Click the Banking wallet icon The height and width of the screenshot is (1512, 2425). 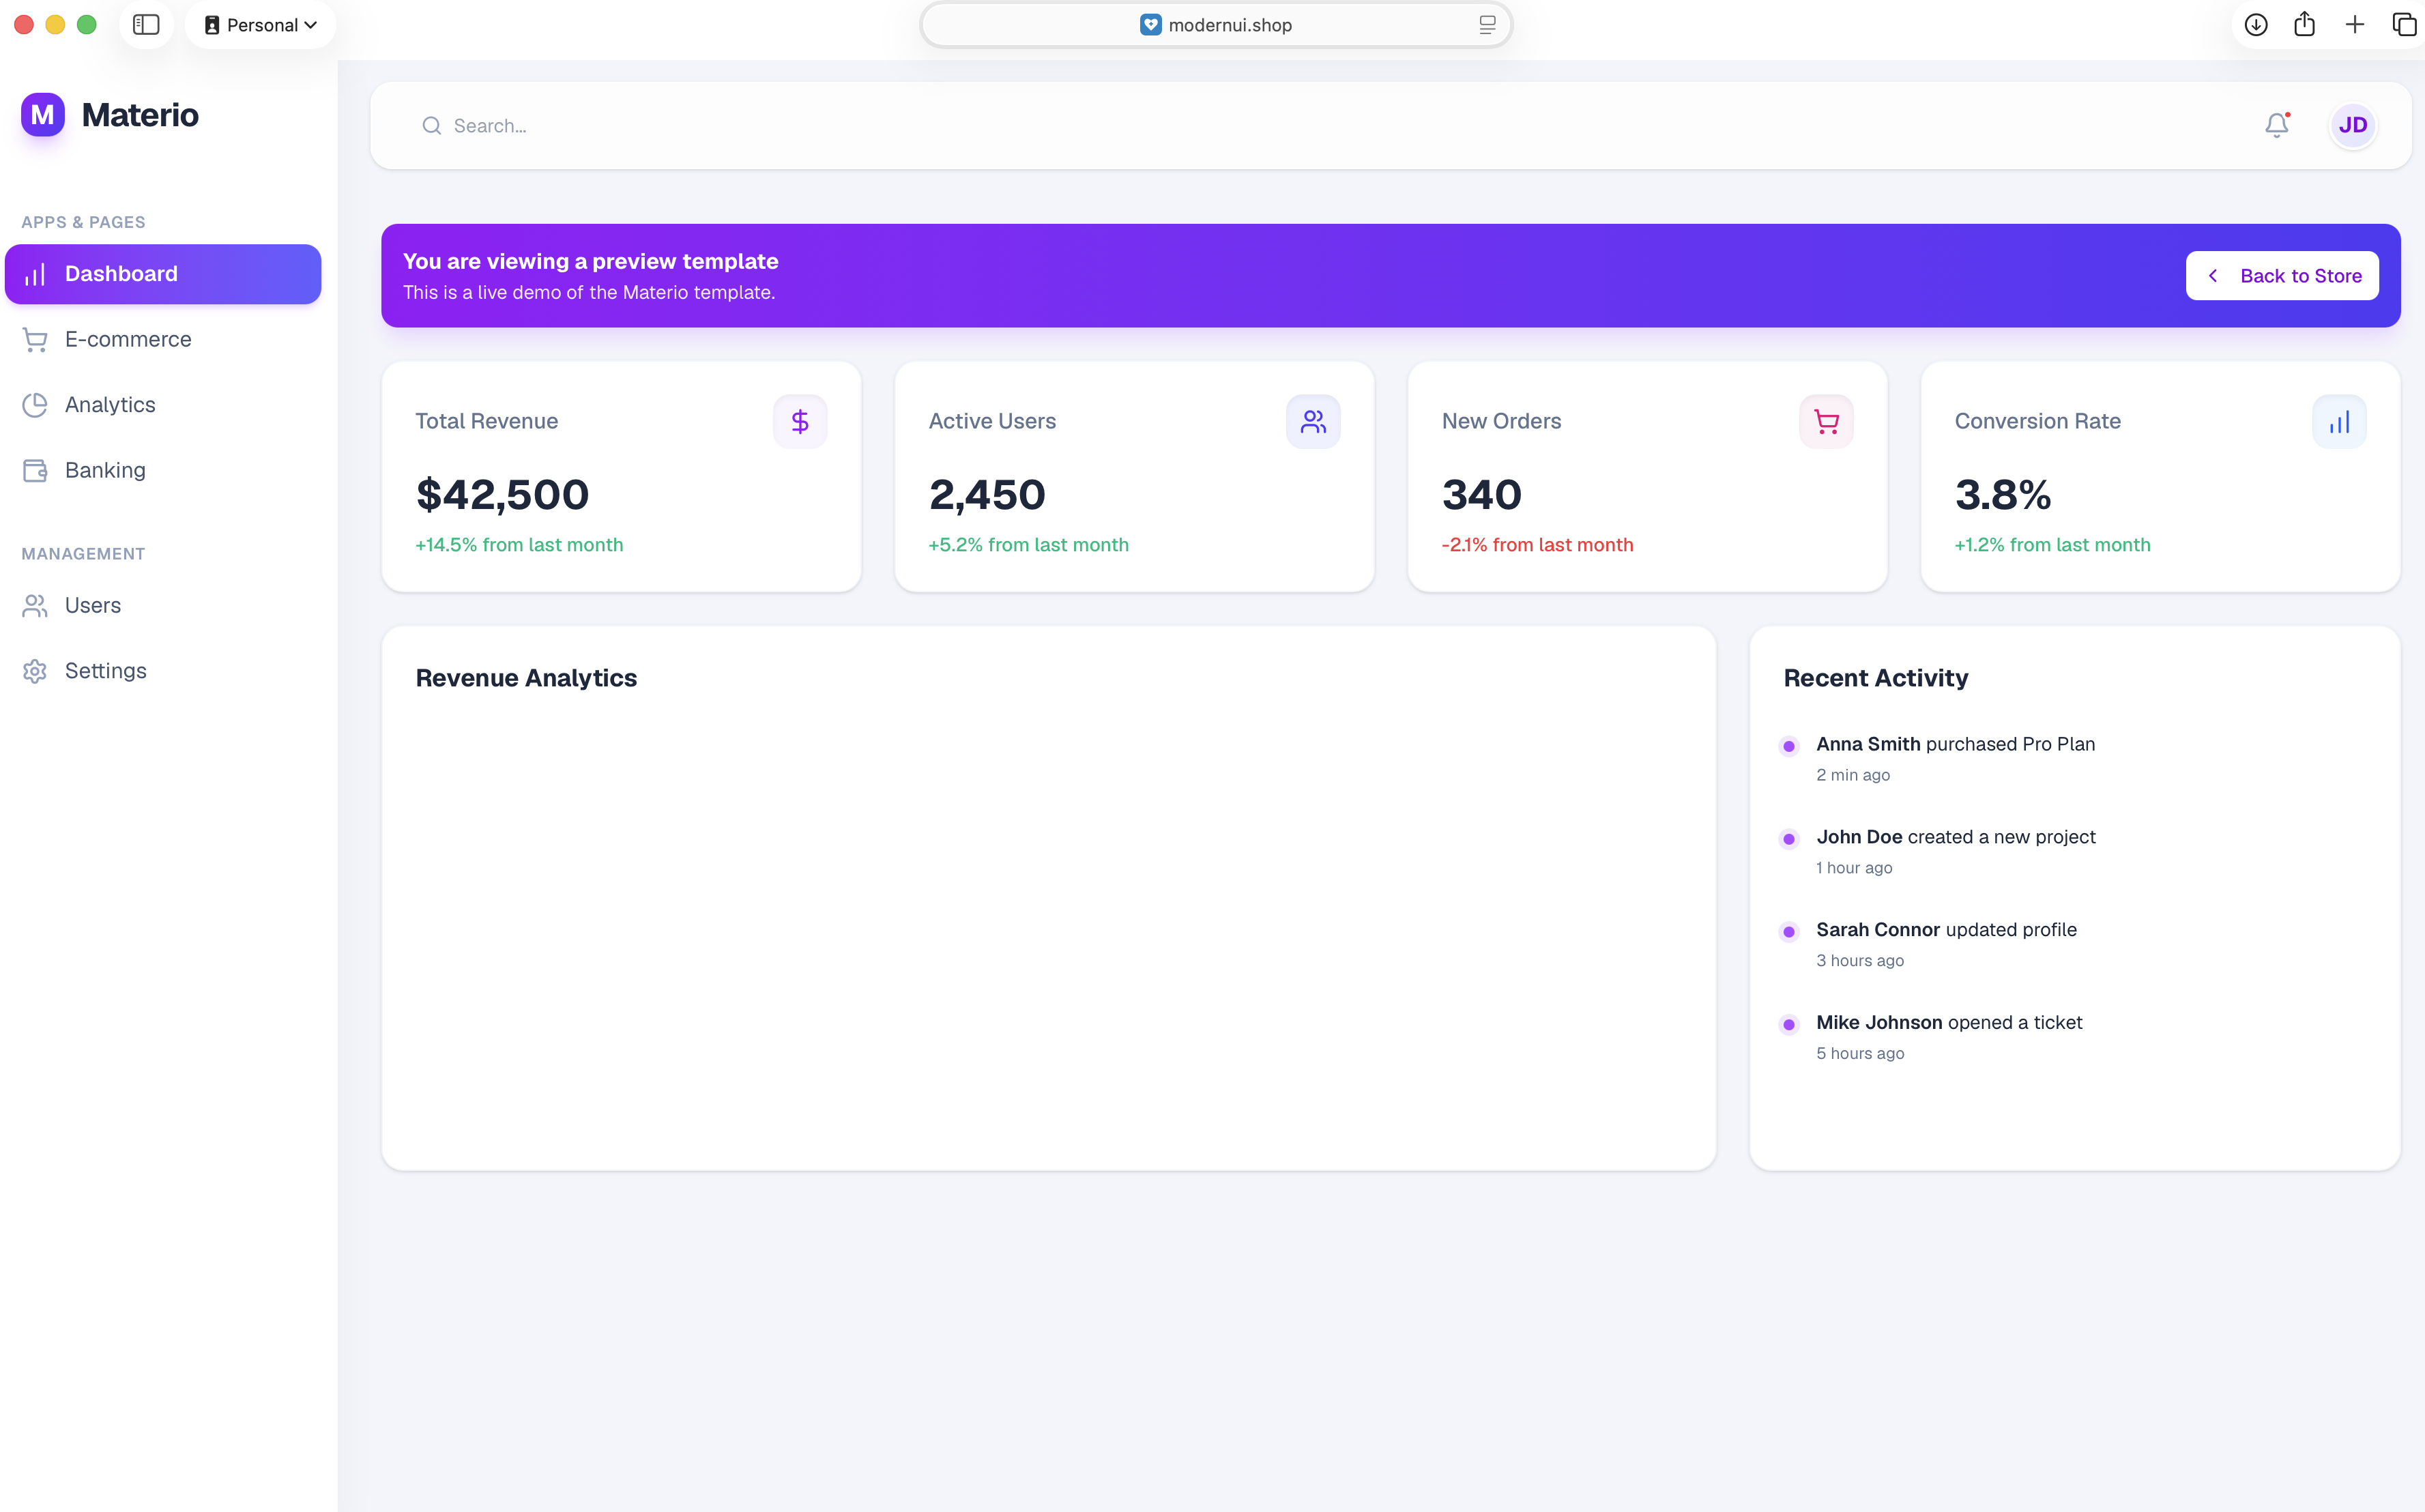35,471
